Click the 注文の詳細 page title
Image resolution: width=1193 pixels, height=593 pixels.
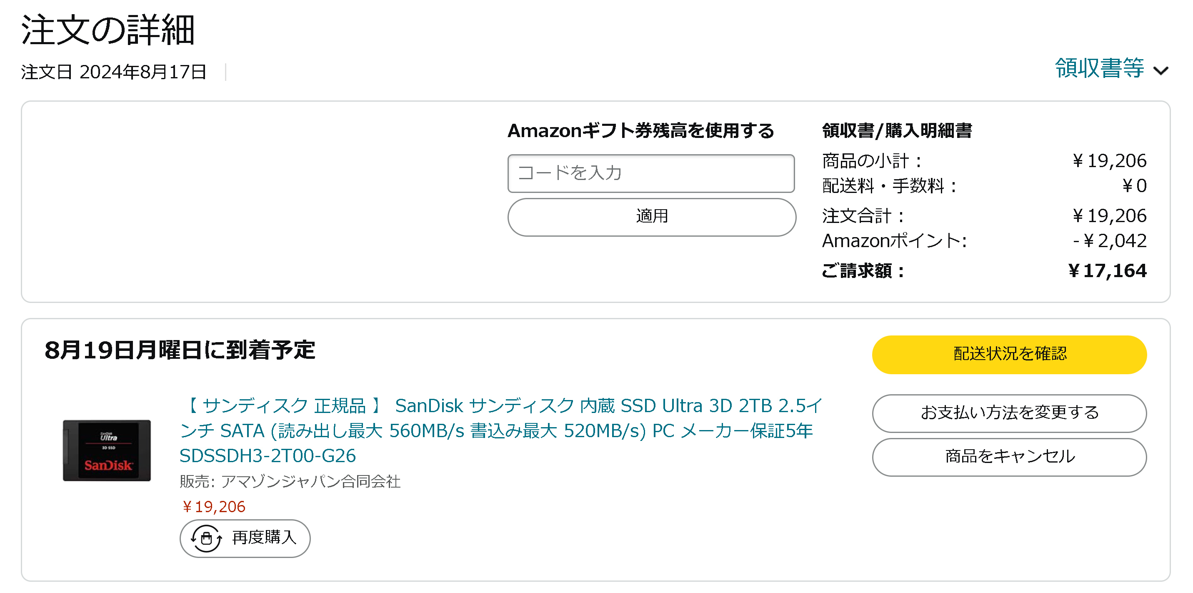108,30
